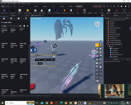
Task: Select the RemoteFunction item in Explorer
Action: tap(117, 55)
